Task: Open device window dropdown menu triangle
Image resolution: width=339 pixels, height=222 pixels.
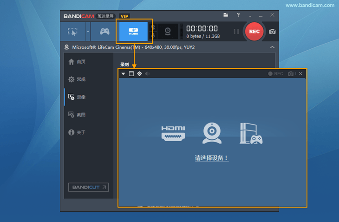Action: tap(123, 74)
